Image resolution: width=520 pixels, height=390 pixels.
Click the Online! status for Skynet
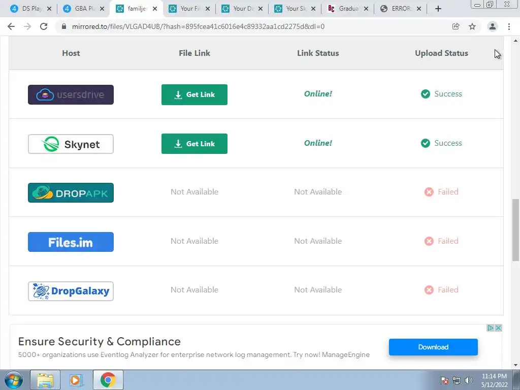318,143
